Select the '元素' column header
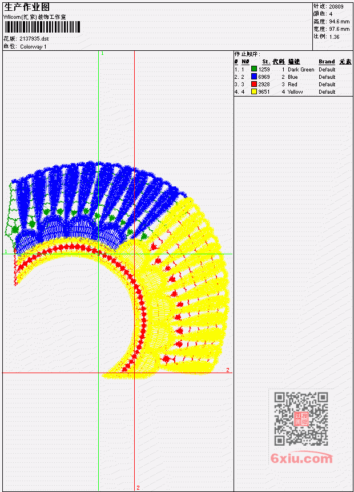This screenshot has width=354, height=492. (x=345, y=62)
